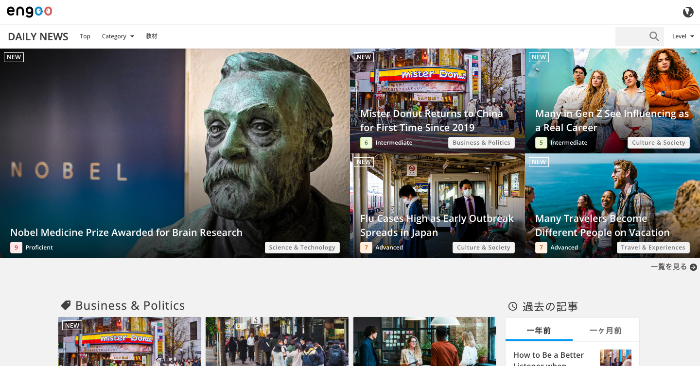Viewport: 700px width, 366px height.
Task: Switch to the 一ヶ月前 tab
Action: click(x=606, y=331)
